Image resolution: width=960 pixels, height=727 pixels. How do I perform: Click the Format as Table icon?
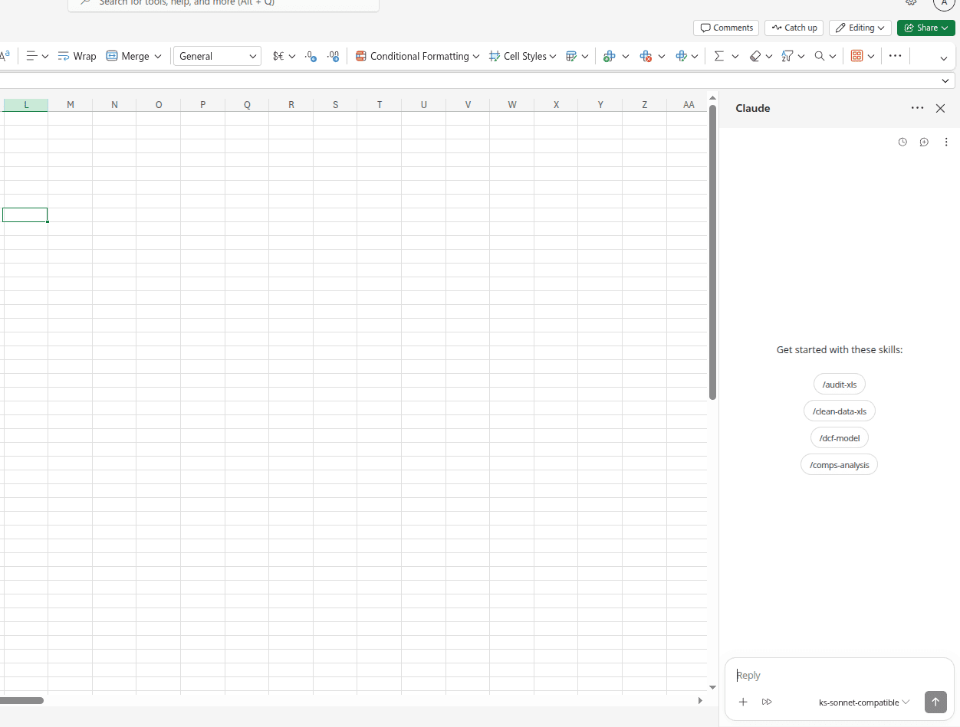click(571, 56)
